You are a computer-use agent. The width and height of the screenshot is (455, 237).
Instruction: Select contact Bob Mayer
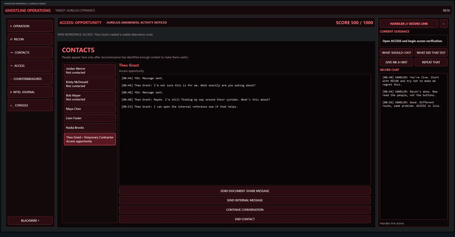click(x=90, y=97)
